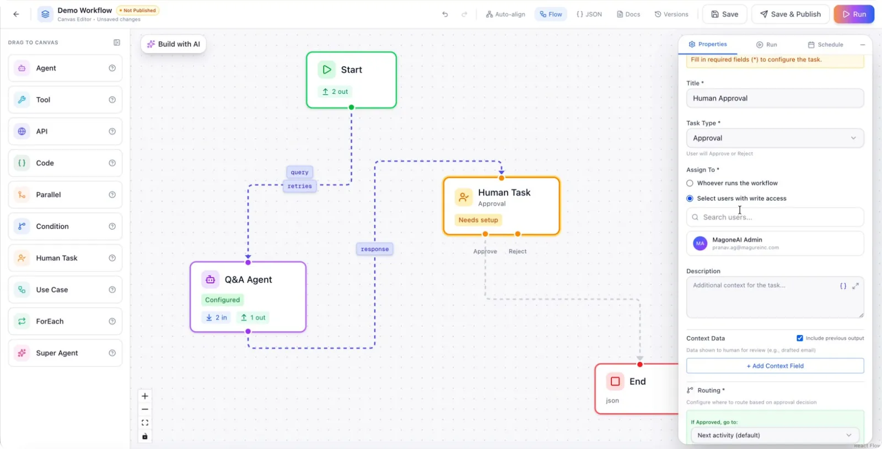Expand the Description field editor

click(856, 286)
